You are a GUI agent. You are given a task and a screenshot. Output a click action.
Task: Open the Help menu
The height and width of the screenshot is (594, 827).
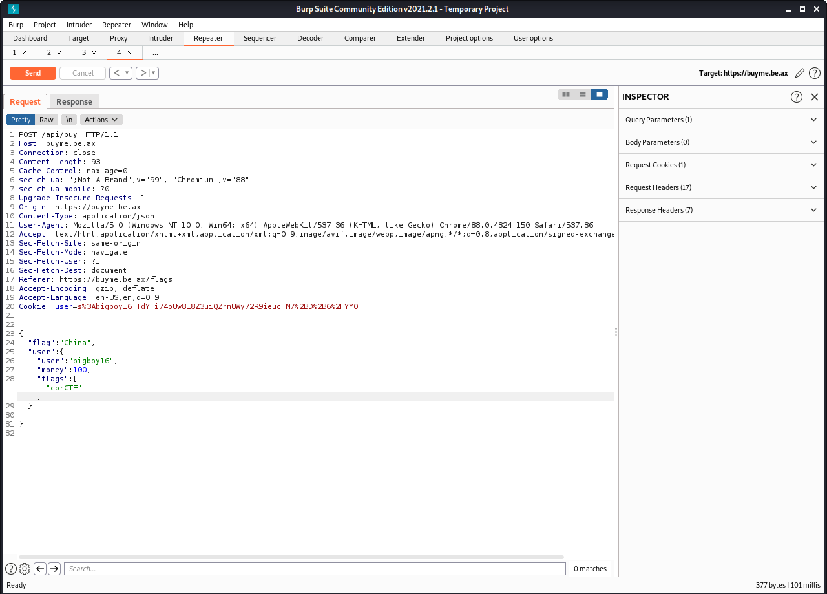(185, 25)
